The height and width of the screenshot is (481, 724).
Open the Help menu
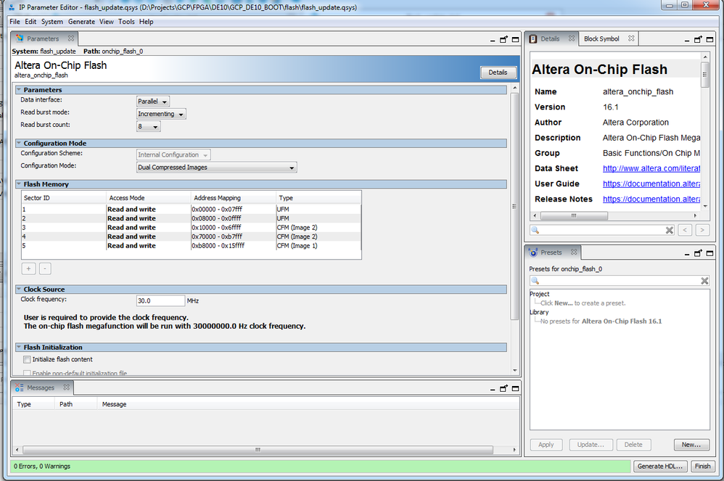coord(146,21)
